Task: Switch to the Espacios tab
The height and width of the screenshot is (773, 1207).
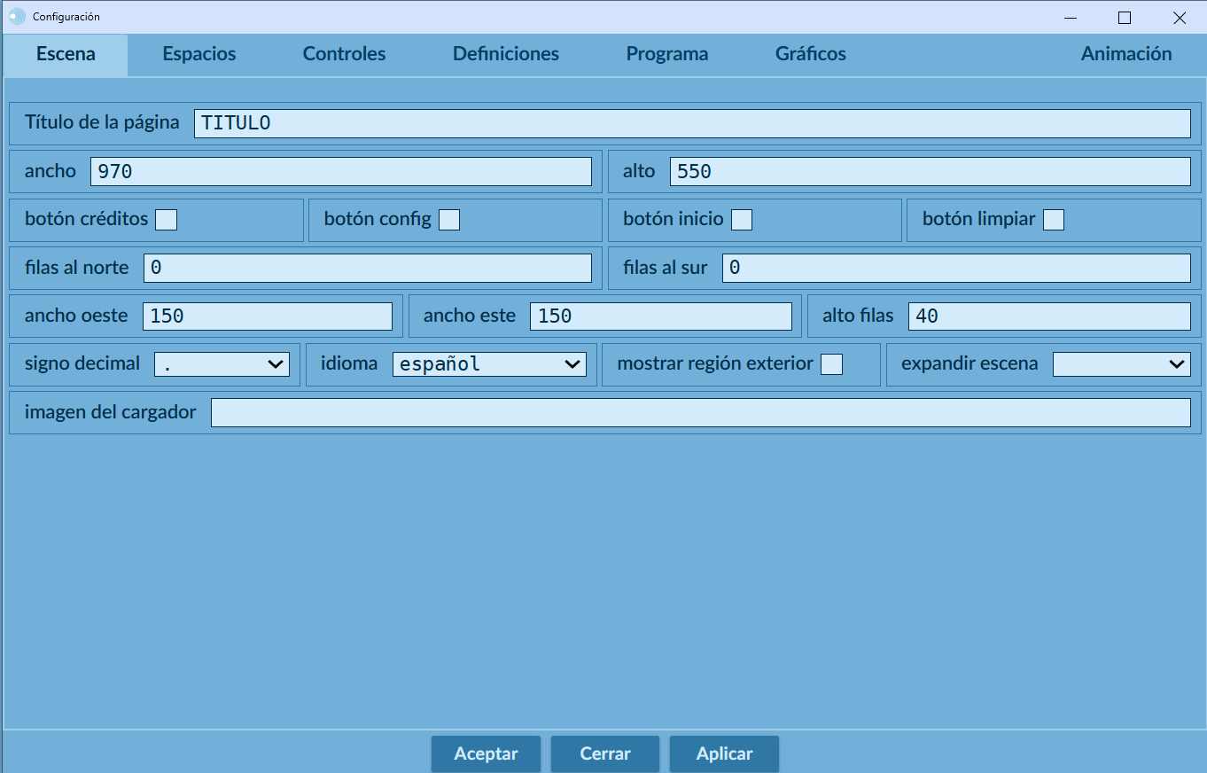Action: tap(199, 54)
